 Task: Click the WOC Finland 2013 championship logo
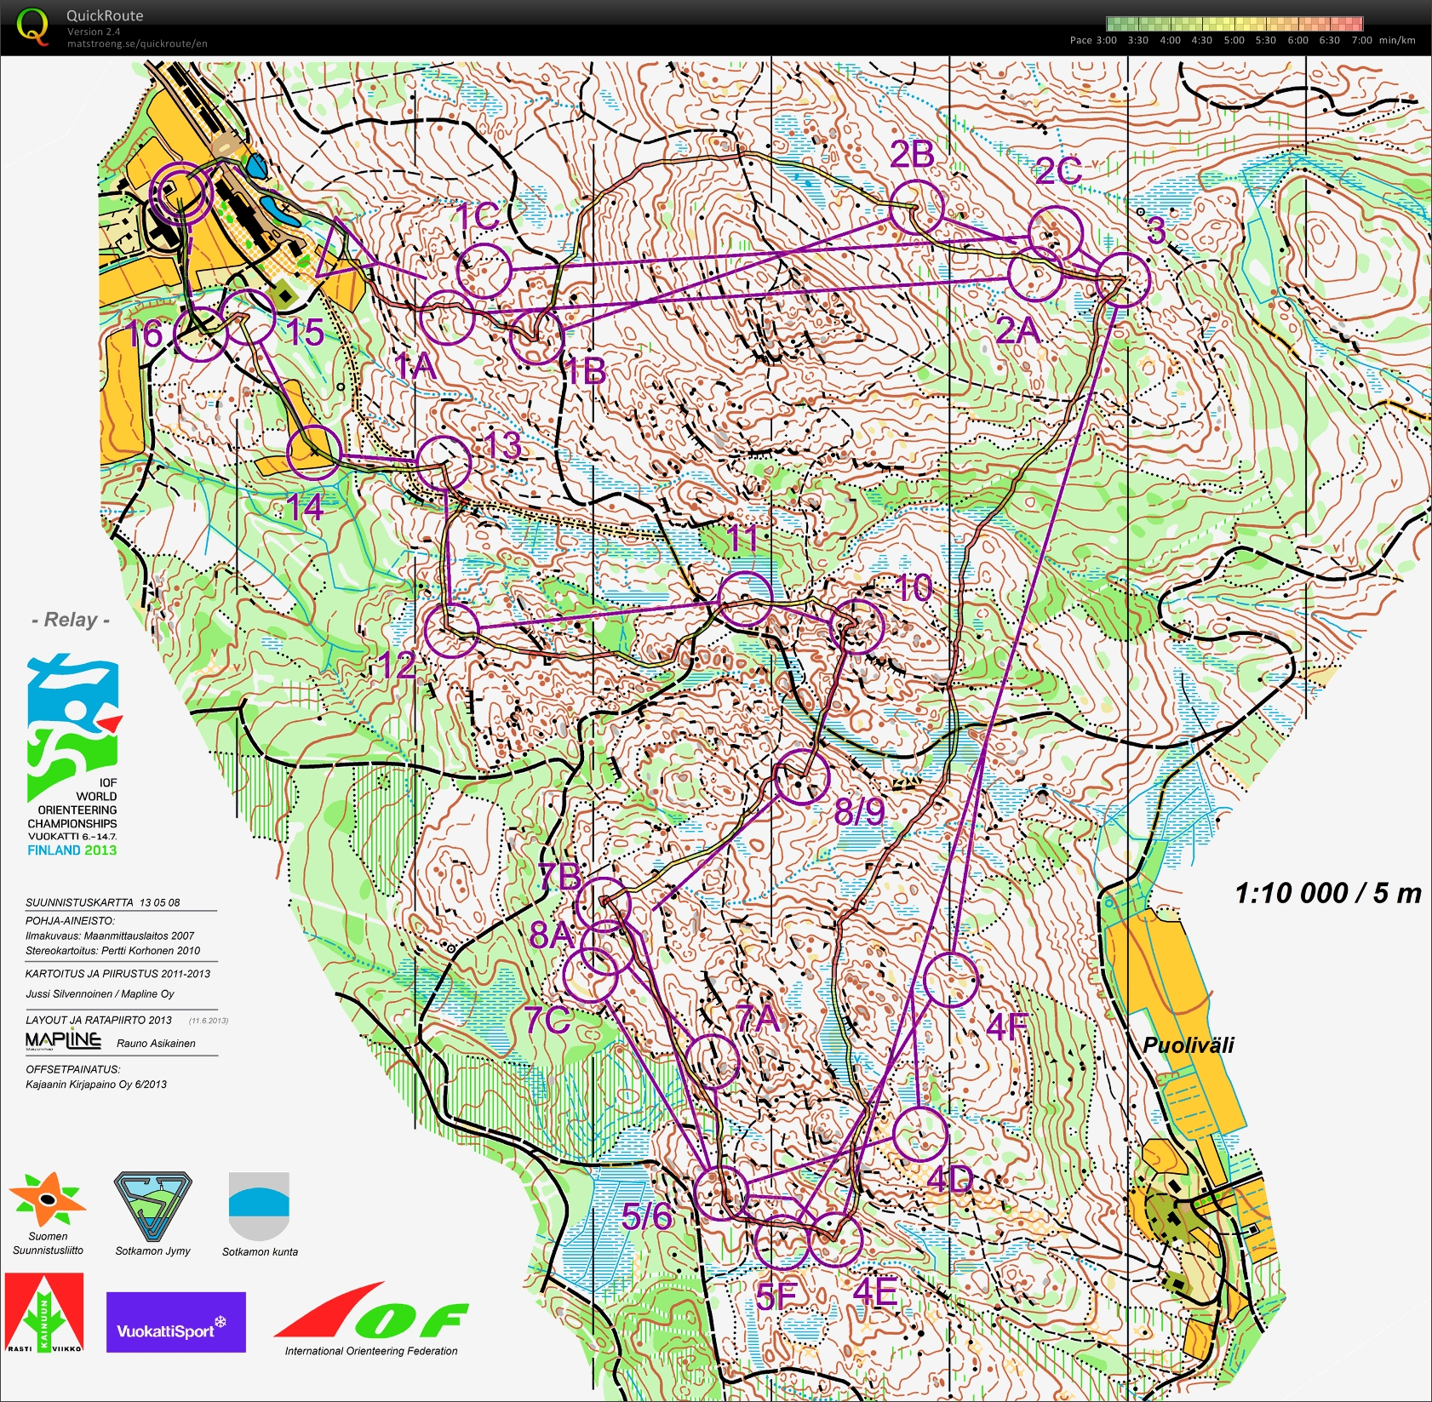click(73, 755)
